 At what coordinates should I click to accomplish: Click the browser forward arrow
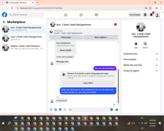pos(8,8)
